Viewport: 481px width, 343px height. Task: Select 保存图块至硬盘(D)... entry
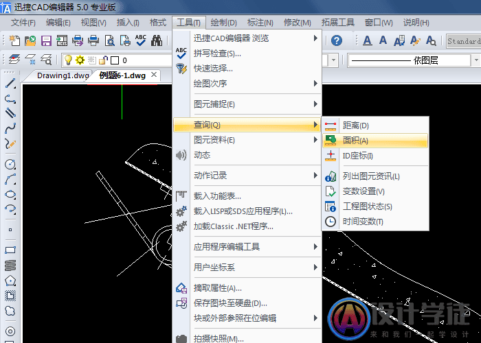point(247,303)
